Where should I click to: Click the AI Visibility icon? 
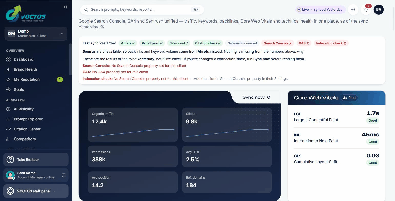[x=8, y=109]
